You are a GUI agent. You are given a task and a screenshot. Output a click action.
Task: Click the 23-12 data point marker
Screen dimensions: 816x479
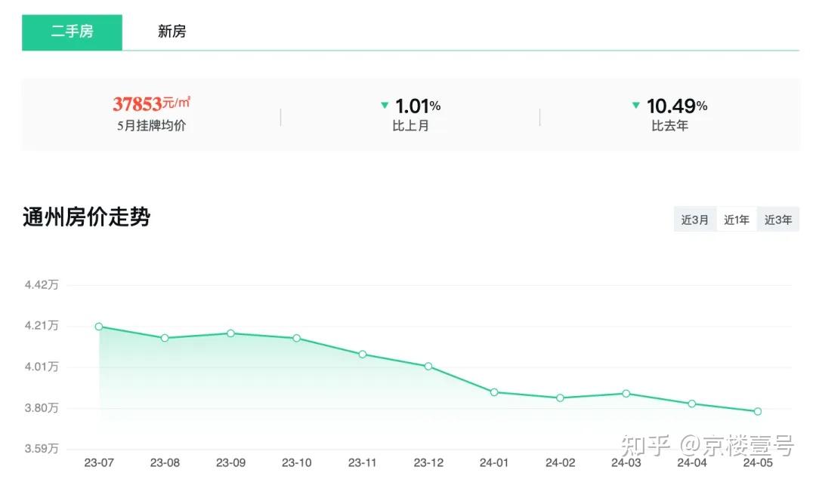point(428,366)
